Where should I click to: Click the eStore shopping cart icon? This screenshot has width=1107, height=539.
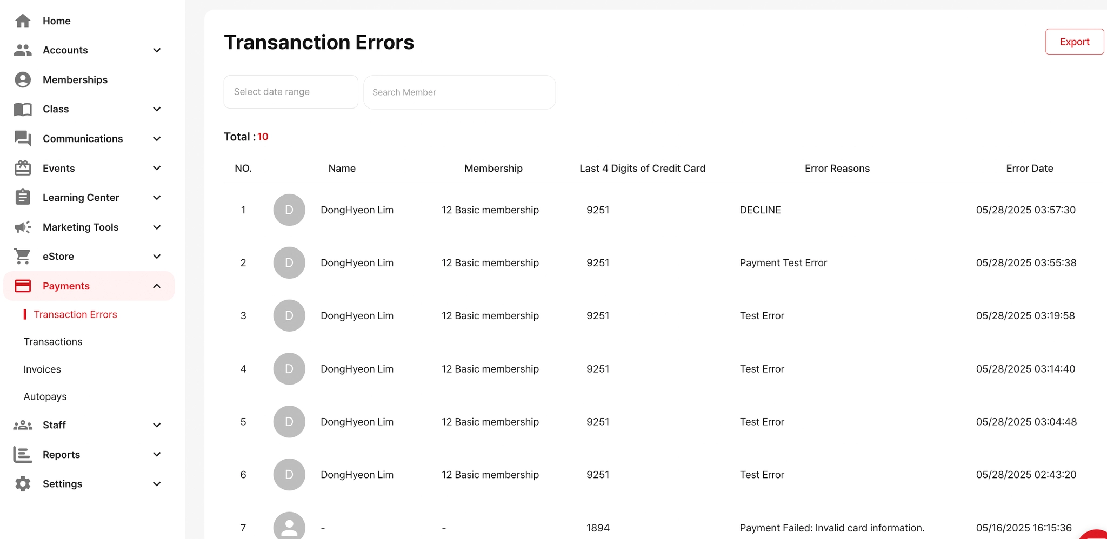[23, 257]
